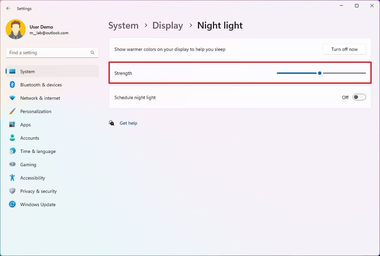The height and width of the screenshot is (256, 380).
Task: Open Accessibility settings
Action: pyautogui.click(x=32, y=178)
